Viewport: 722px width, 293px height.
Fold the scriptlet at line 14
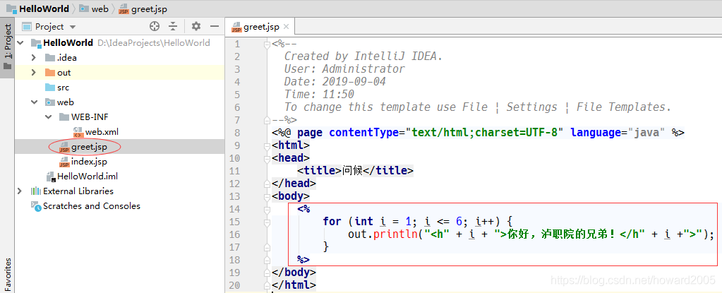click(x=267, y=210)
